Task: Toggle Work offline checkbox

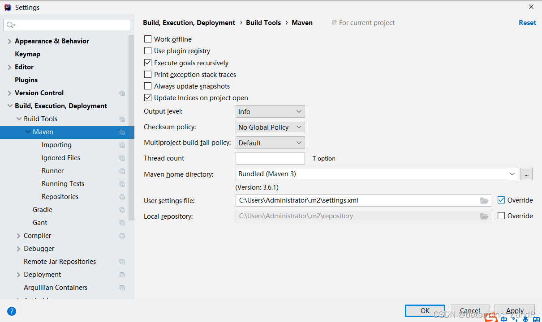Action: coord(148,39)
